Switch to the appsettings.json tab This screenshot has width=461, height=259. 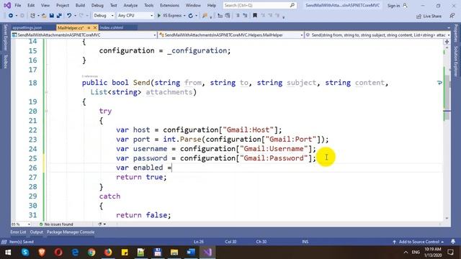pos(27,27)
